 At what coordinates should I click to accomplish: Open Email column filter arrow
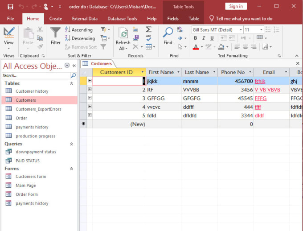286,72
